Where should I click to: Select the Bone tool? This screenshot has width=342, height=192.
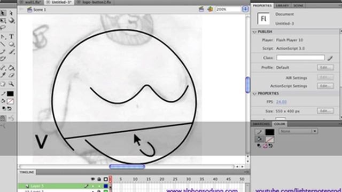coord(3,68)
